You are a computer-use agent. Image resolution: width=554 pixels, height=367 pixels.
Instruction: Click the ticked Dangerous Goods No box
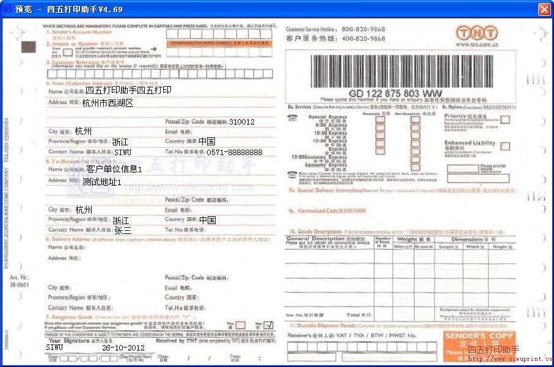pyautogui.click(x=269, y=325)
